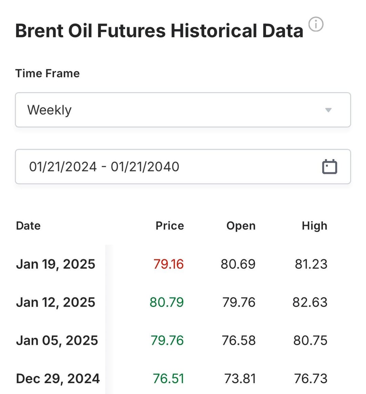This screenshot has width=366, height=394.
Task: Select the Dec 29, 2024 row date
Action: 58,379
